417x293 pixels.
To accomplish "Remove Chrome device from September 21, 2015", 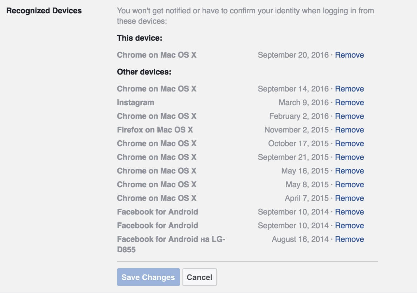I will [x=349, y=157].
